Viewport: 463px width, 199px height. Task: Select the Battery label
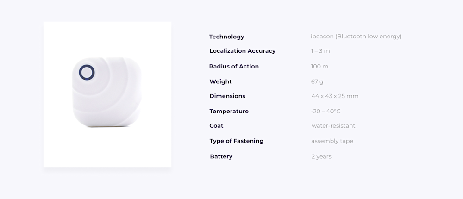221,157
